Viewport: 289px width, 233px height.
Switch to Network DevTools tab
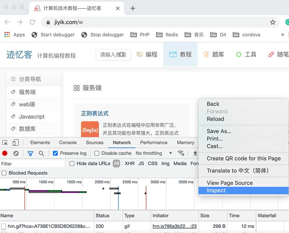[122, 142]
